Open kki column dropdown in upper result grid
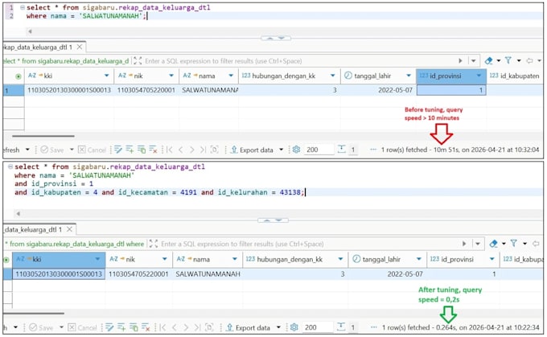 (x=106, y=76)
